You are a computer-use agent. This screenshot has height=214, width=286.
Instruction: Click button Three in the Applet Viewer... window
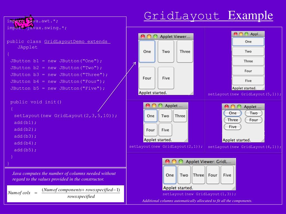185,52
